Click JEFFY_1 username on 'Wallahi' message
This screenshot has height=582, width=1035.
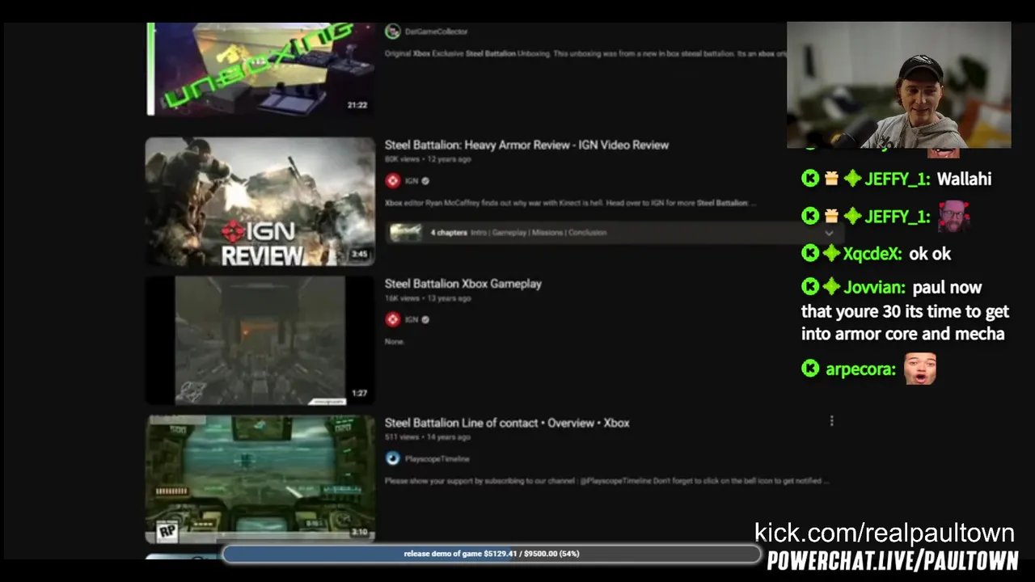pyautogui.click(x=898, y=179)
